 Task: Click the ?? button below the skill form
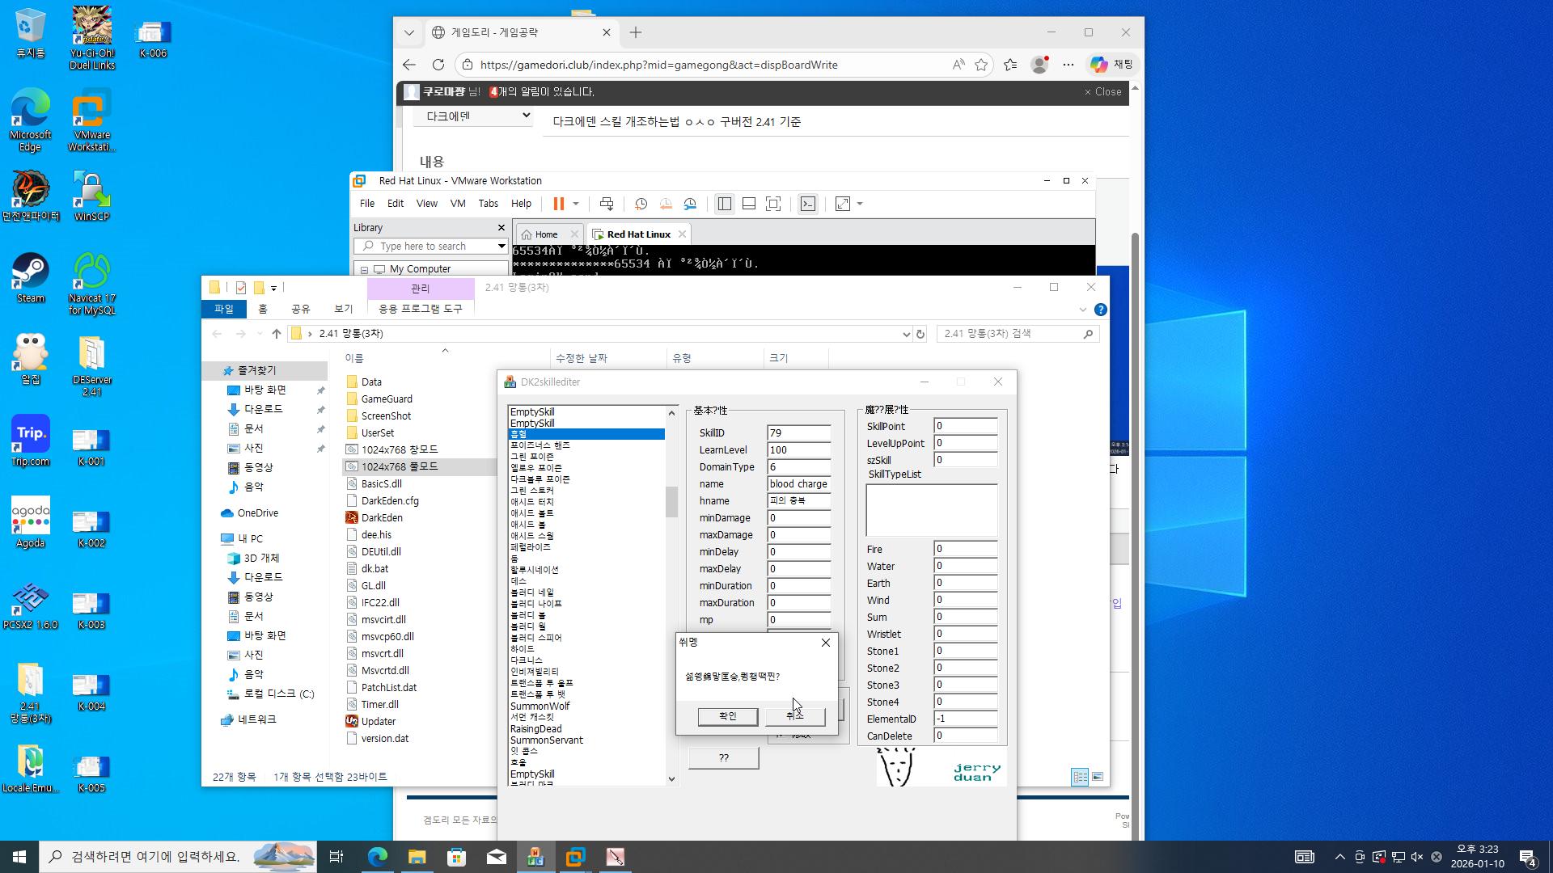[x=723, y=758]
